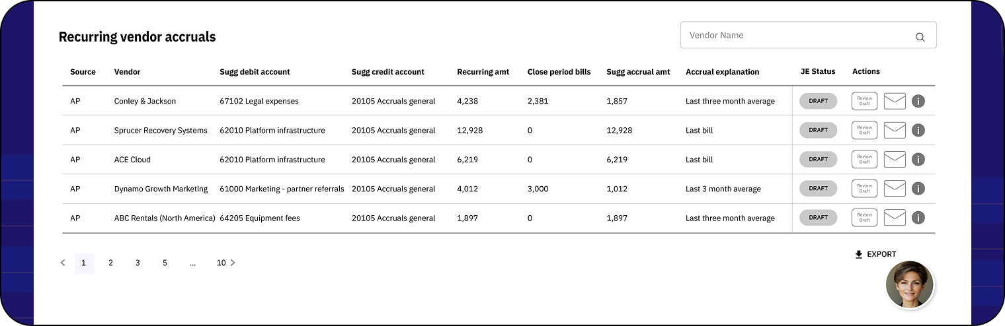Viewport: 1005px width, 326px height.
Task: Show info for Dynamo Growth Marketing
Action: click(x=918, y=189)
